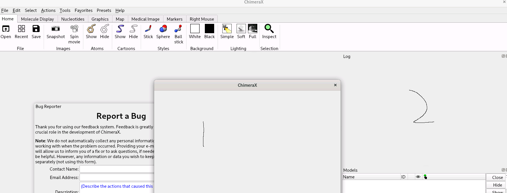Open the Favorites menu
The width and height of the screenshot is (507, 193).
83,10
